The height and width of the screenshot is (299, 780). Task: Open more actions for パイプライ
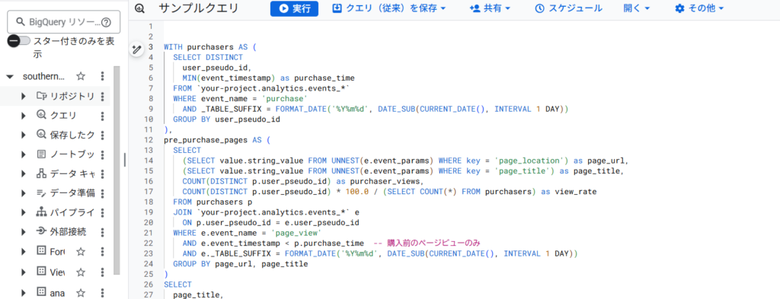tap(103, 212)
